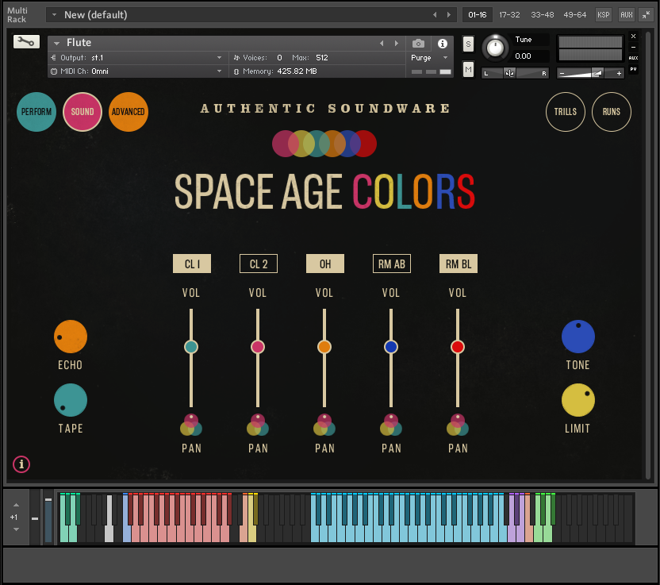This screenshot has width=660, height=585.
Task: Open the instrument info icon in the header
Action: pyautogui.click(x=443, y=44)
